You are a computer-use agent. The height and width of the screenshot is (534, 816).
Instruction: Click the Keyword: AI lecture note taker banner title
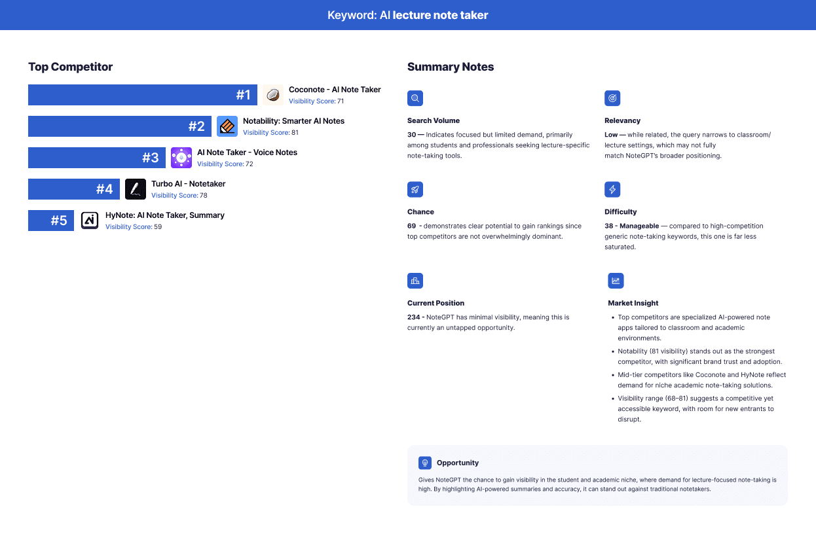[408, 15]
